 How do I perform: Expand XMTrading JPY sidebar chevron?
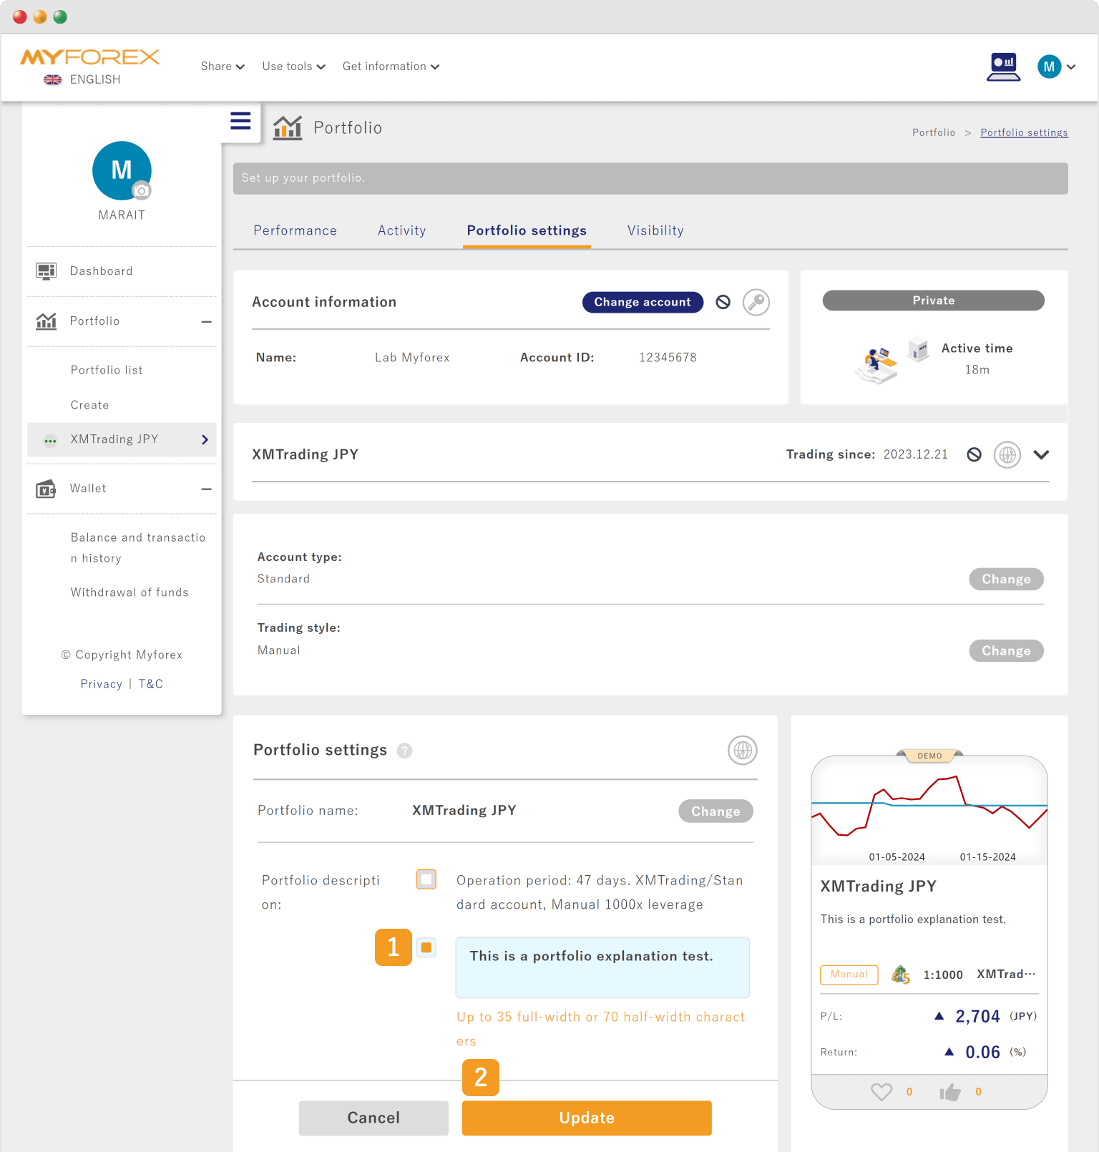(x=205, y=439)
